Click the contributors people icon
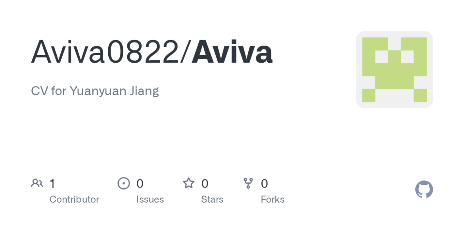Viewport: 464px width, 232px height. [37, 183]
